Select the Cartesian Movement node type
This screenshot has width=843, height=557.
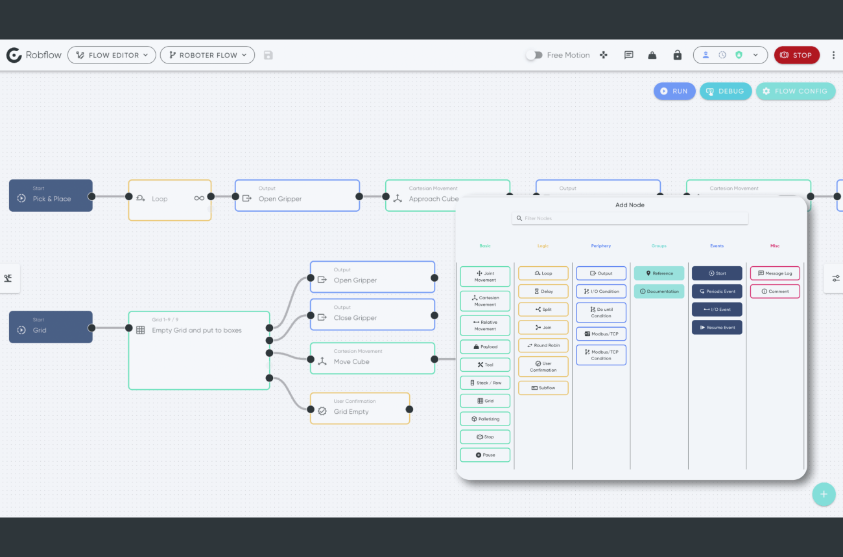coord(485,301)
